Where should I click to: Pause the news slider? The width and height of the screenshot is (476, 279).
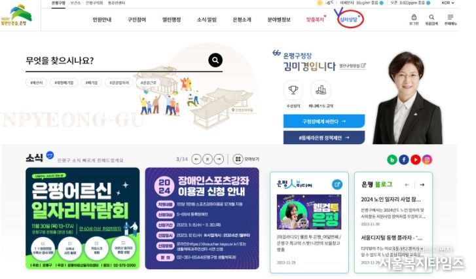point(208,159)
